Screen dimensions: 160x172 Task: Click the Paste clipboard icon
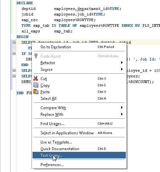coord(36,92)
